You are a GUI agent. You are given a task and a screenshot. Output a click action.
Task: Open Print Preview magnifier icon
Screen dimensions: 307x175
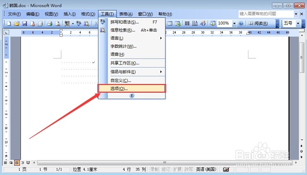point(58,24)
